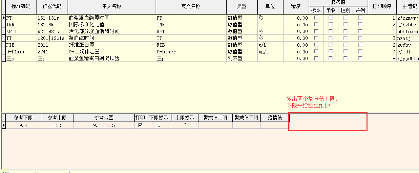The height and width of the screenshot is (173, 419).
Task: Tick the 标本 checkbox in the FIB row
Action: pos(316,45)
